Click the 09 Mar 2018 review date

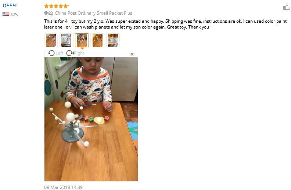[x=63, y=187]
